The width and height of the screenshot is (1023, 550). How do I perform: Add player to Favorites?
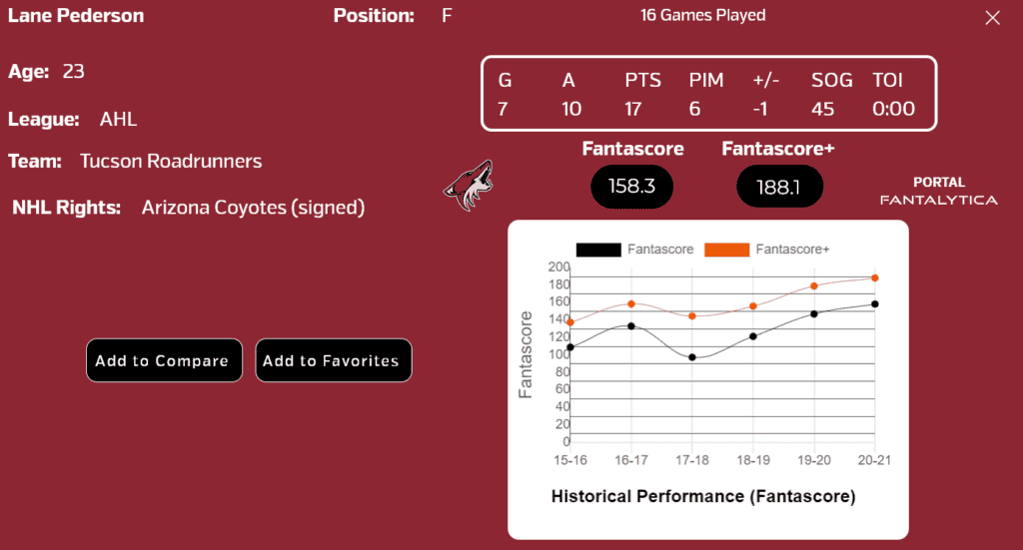pyautogui.click(x=334, y=360)
